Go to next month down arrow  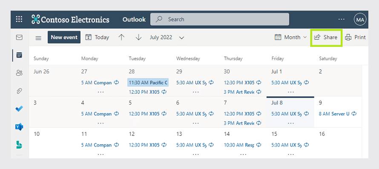pyautogui.click(x=138, y=37)
